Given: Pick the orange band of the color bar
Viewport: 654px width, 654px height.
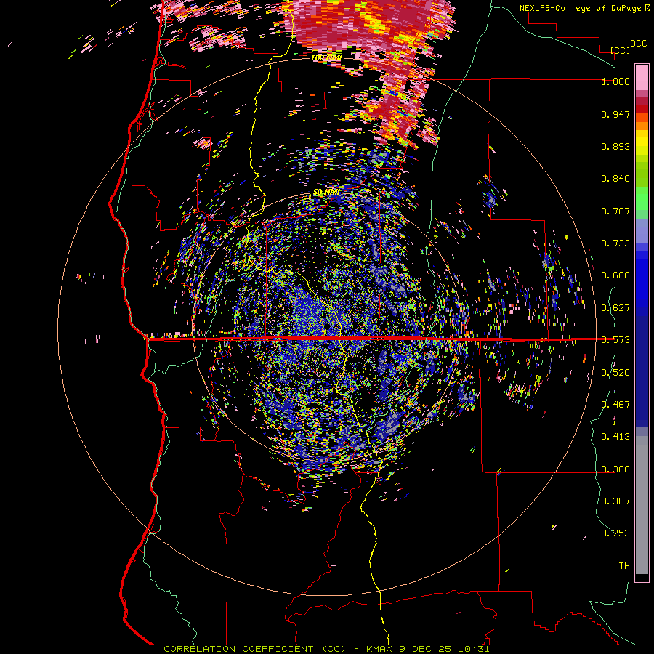Looking at the screenshot, I should point(642,126).
